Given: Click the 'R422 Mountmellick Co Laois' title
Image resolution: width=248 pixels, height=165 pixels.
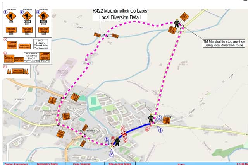Looking at the screenshot, I should (x=120, y=11).
